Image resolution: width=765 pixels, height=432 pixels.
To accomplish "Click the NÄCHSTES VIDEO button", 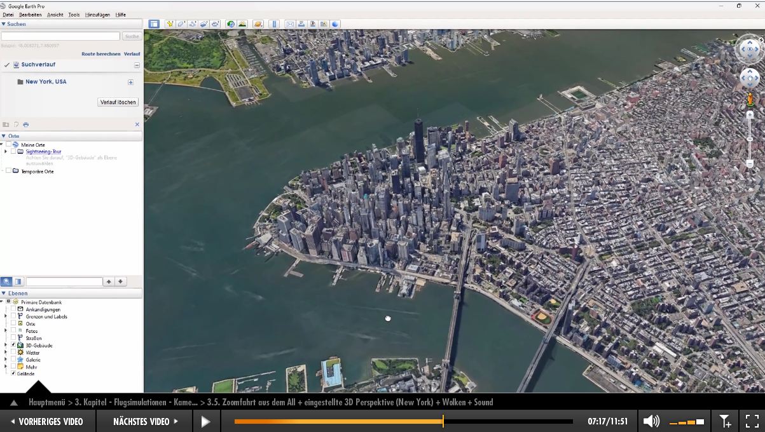I will pyautogui.click(x=146, y=421).
